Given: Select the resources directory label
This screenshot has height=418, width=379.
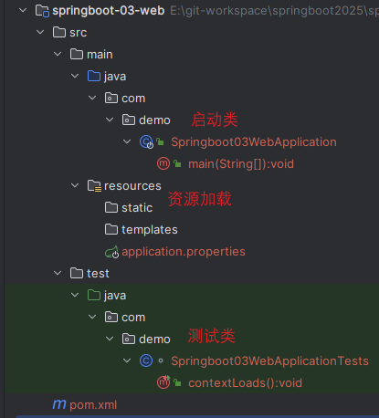Looking at the screenshot, I should (x=132, y=186).
